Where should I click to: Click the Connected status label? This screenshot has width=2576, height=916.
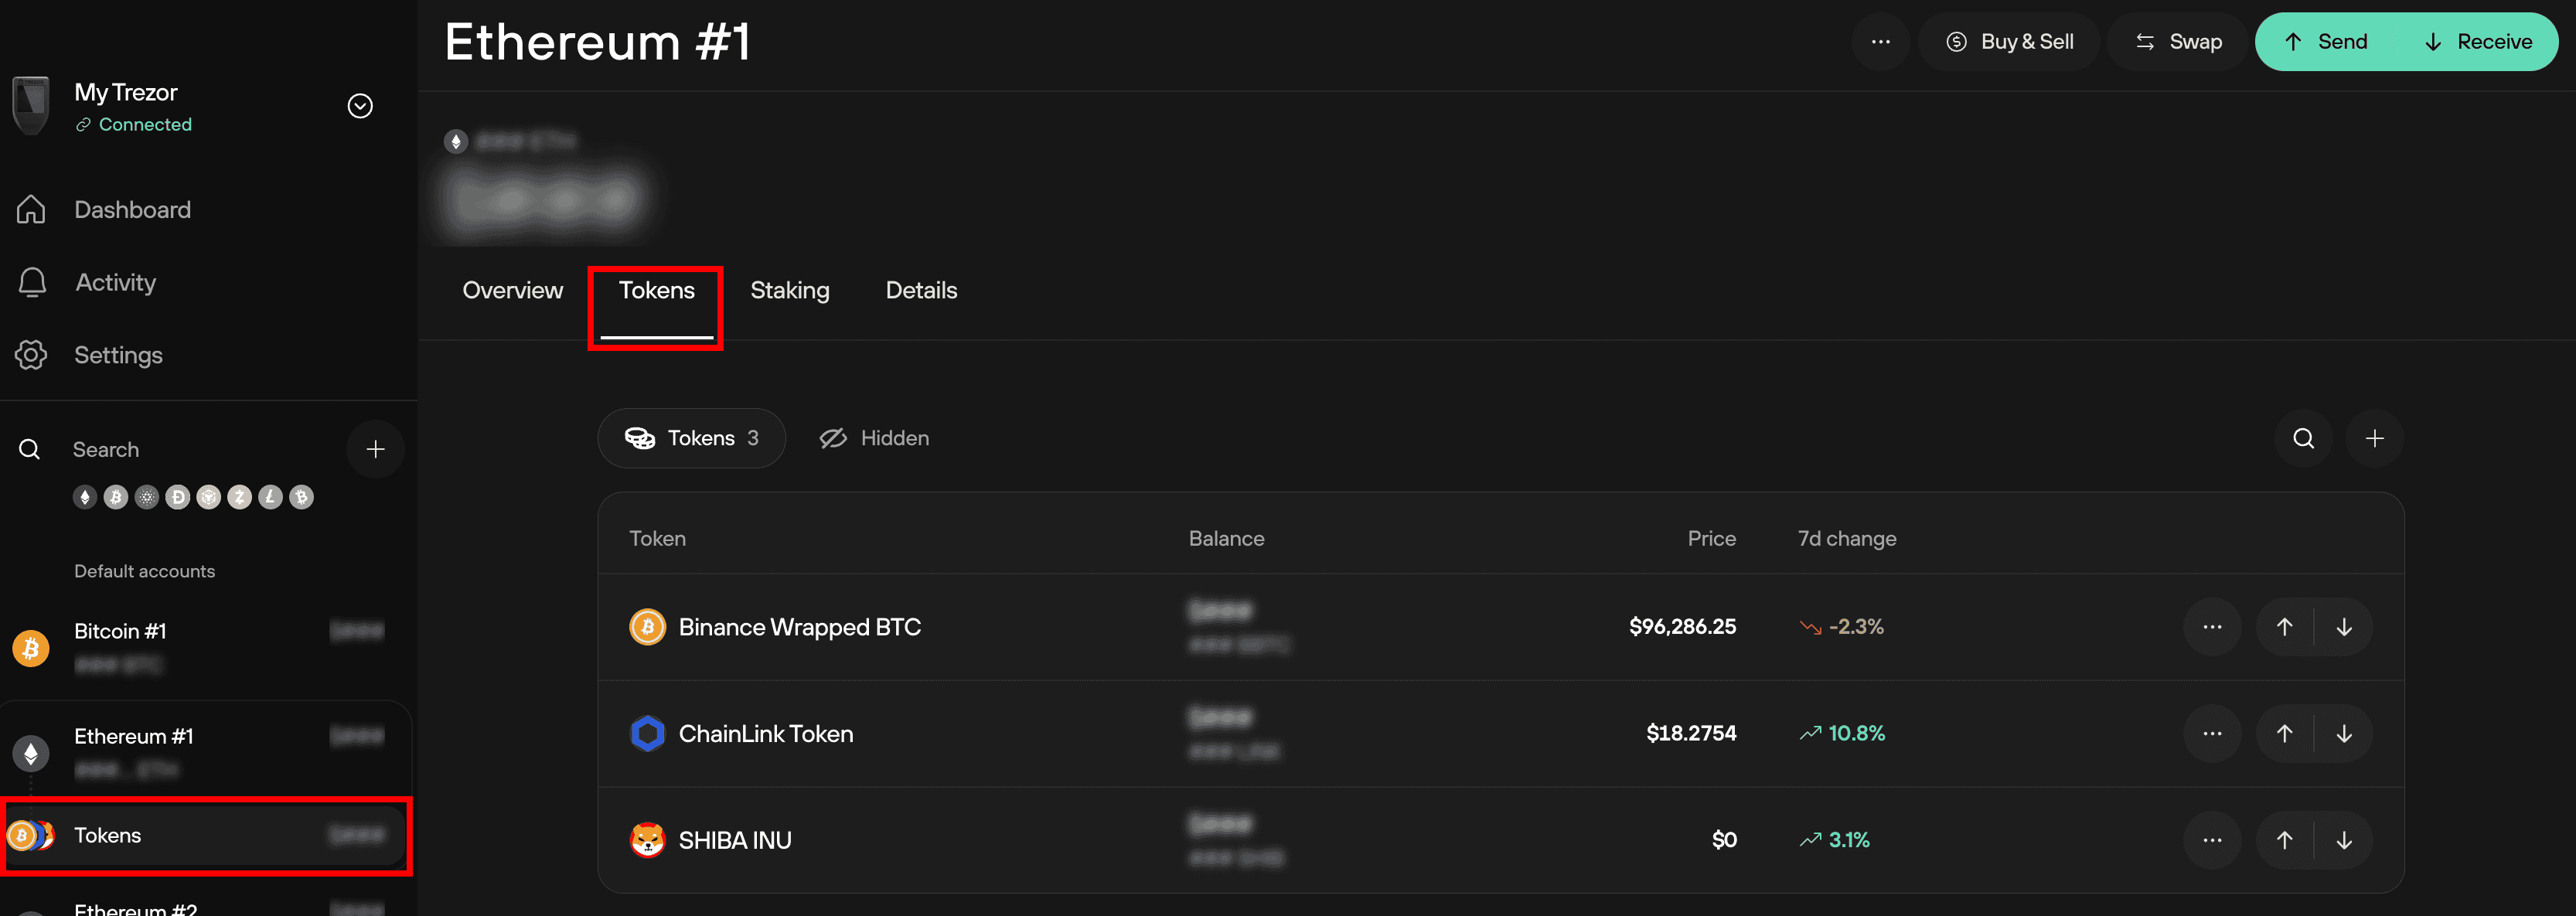pyautogui.click(x=145, y=125)
